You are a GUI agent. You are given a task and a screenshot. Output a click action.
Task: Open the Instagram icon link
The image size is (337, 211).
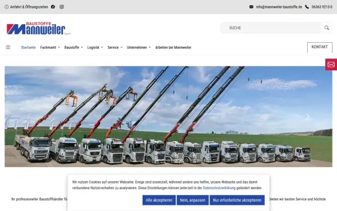[62, 7]
